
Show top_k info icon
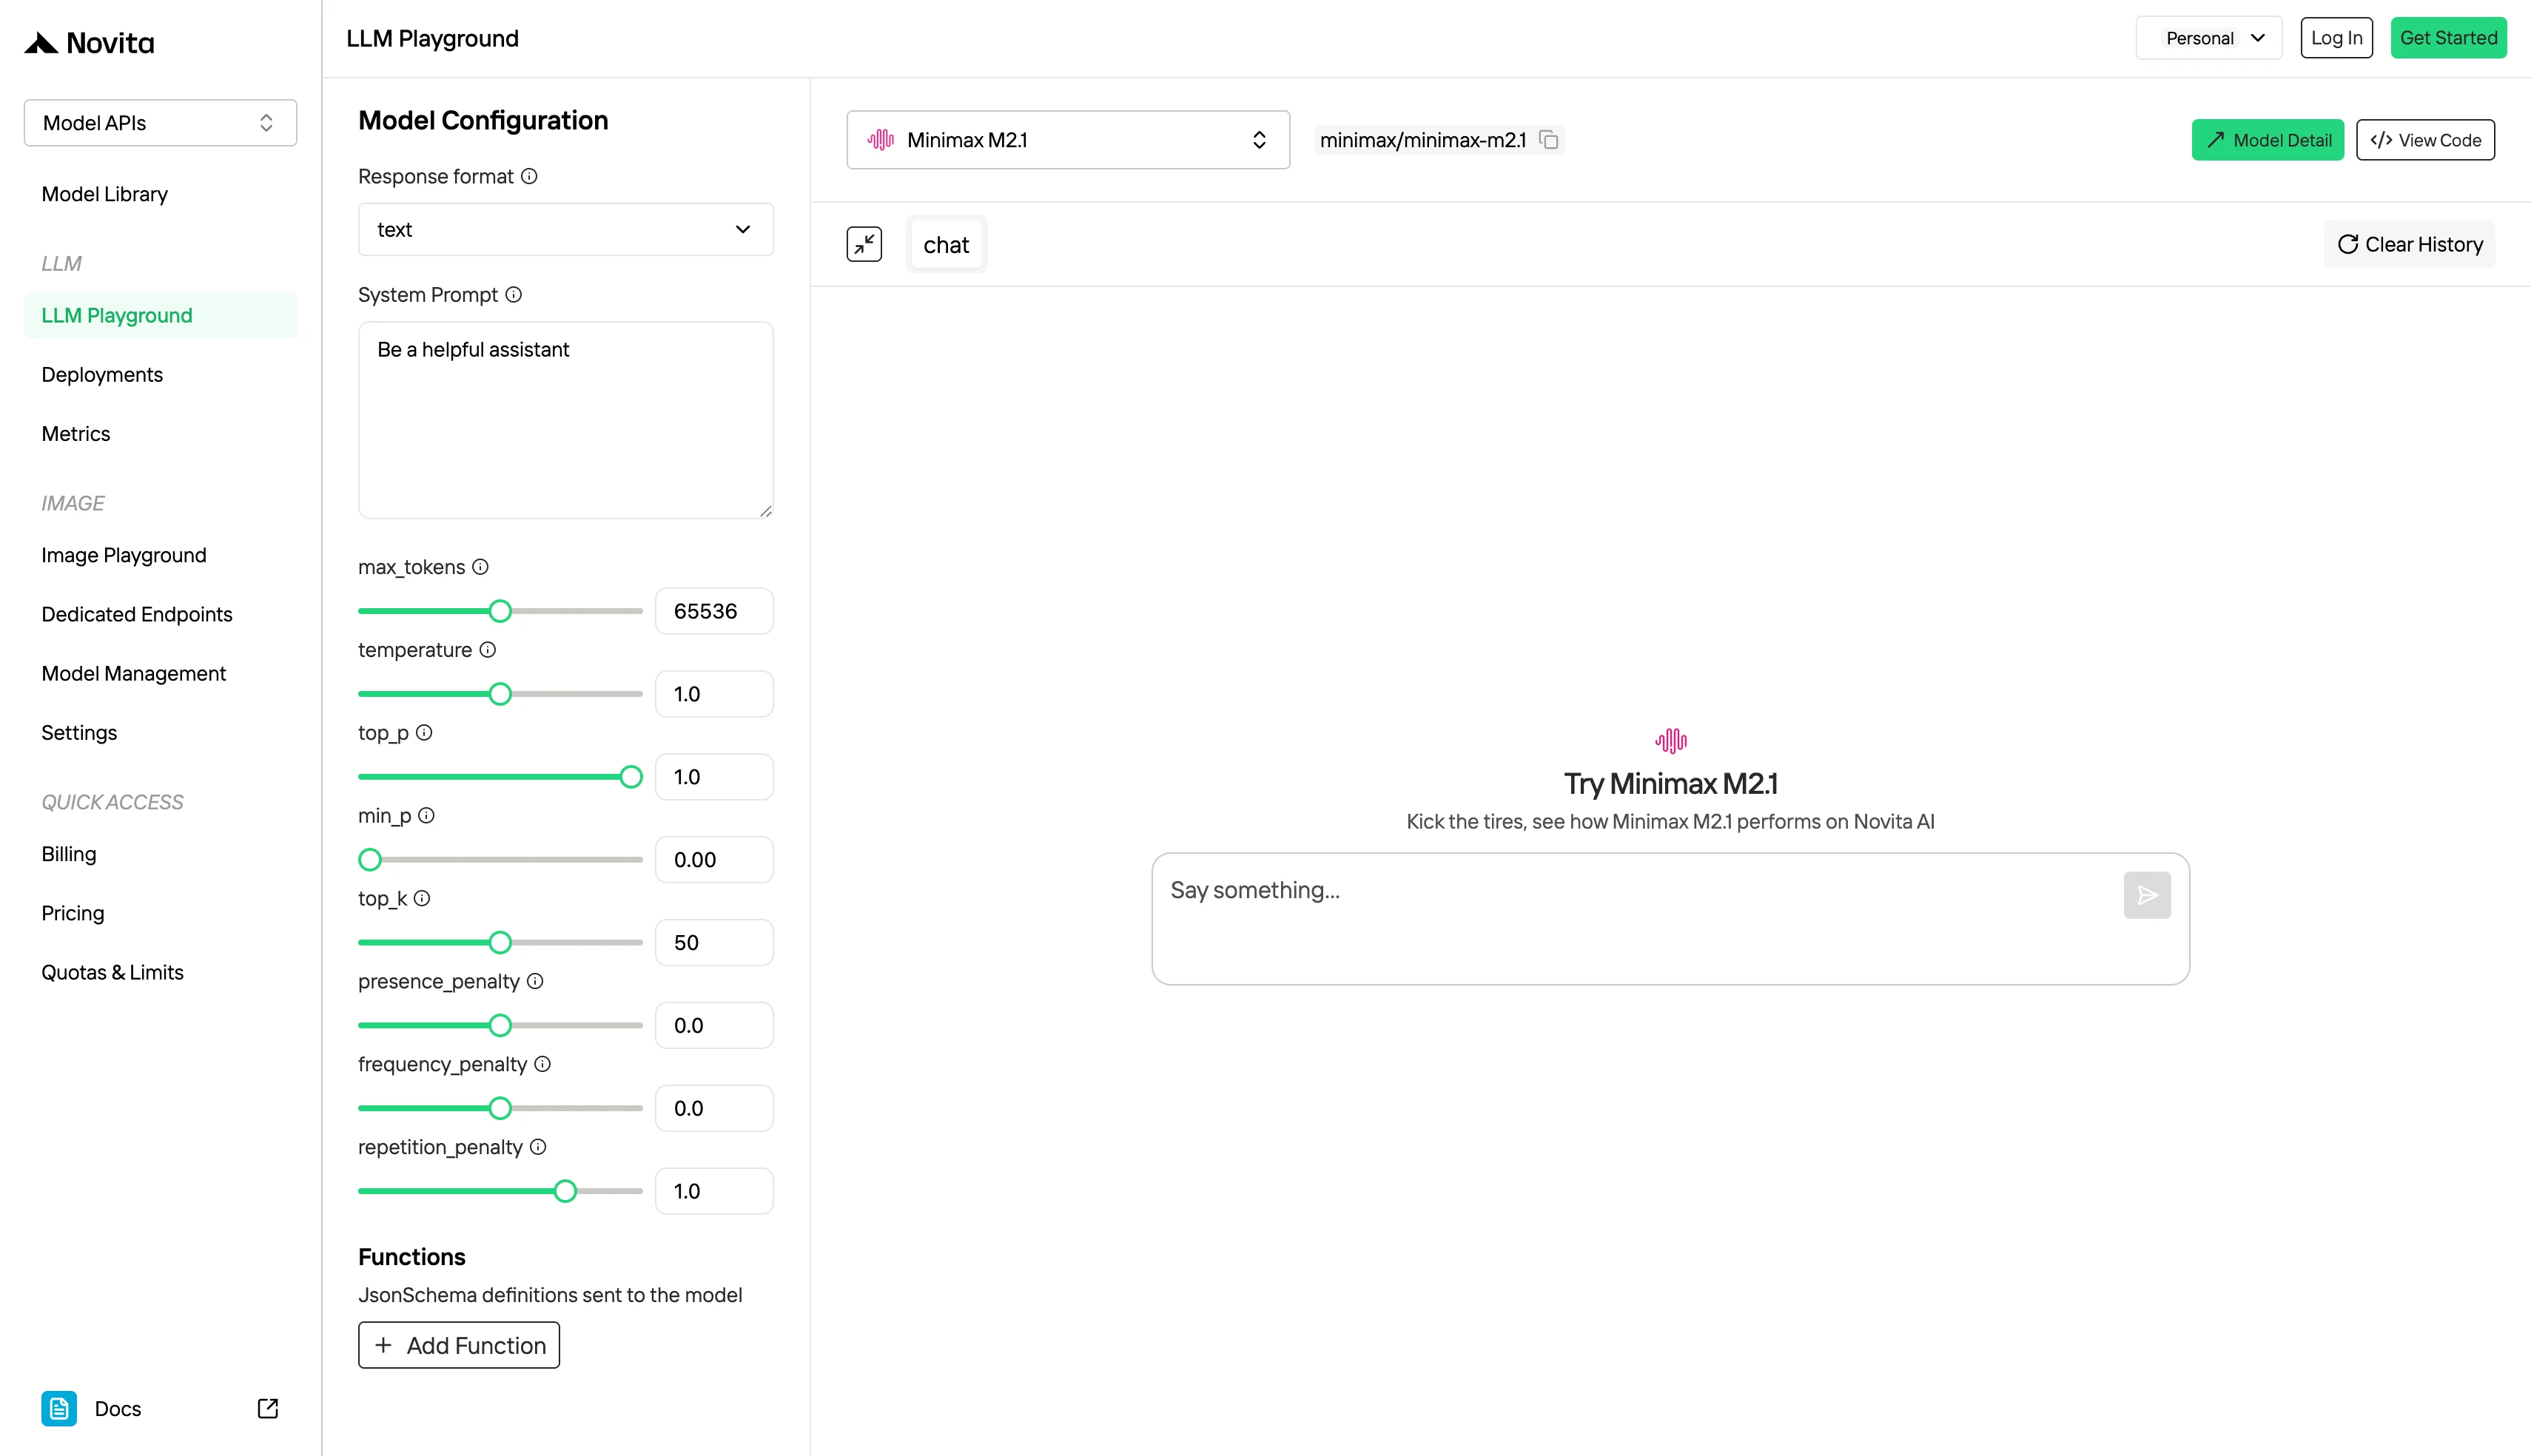coord(422,899)
